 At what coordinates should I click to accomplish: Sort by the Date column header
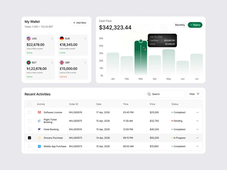[99, 104]
